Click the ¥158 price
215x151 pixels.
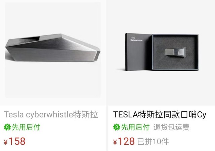coord(15,141)
